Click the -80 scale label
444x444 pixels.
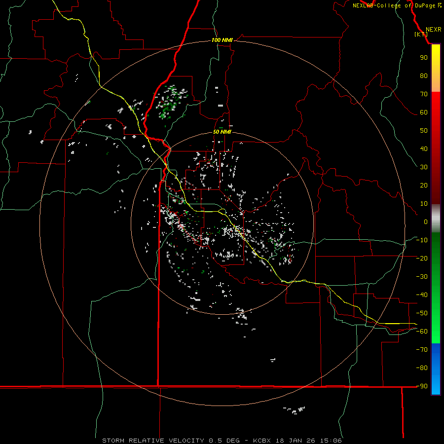click(422, 368)
